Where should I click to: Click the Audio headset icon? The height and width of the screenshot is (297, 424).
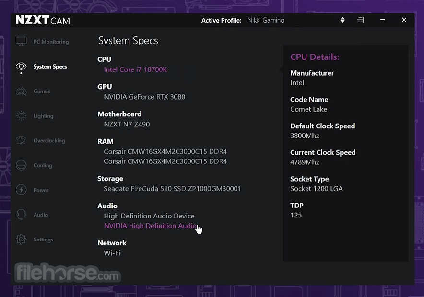21,215
